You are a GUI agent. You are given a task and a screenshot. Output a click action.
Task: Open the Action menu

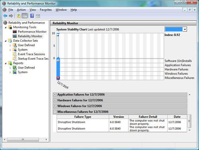click(21, 10)
